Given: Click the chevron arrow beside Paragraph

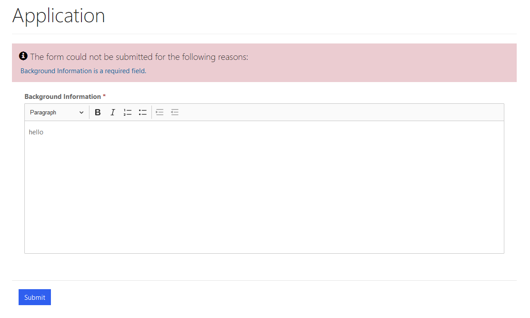Looking at the screenshot, I should 81,113.
